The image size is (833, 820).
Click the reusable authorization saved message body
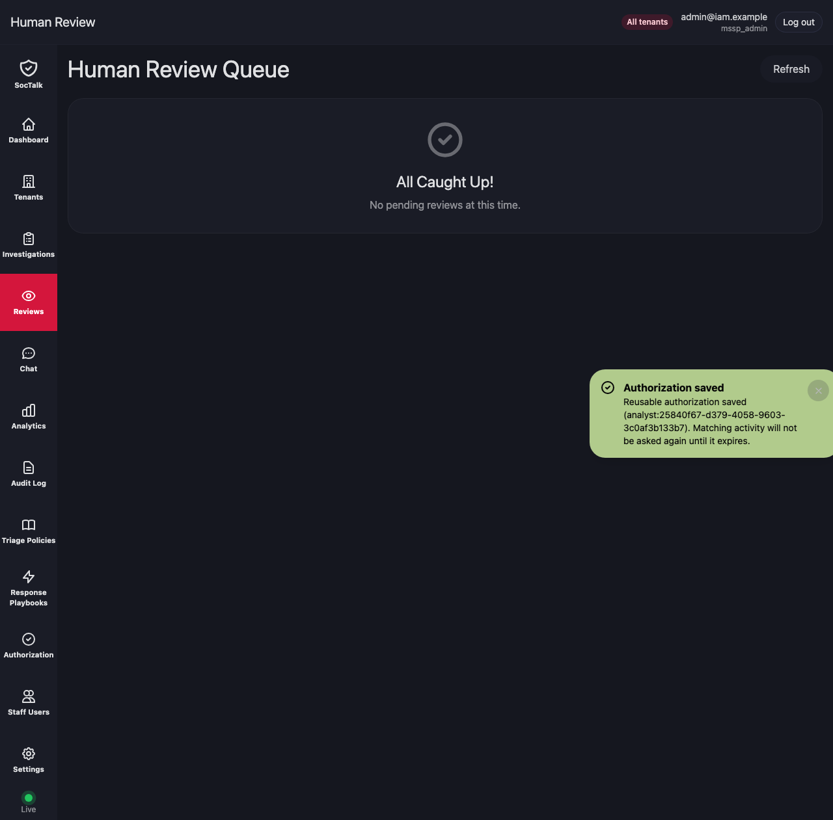[710, 421]
